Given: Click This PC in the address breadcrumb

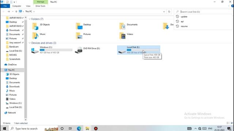Looking at the screenshot, I should (29, 11).
